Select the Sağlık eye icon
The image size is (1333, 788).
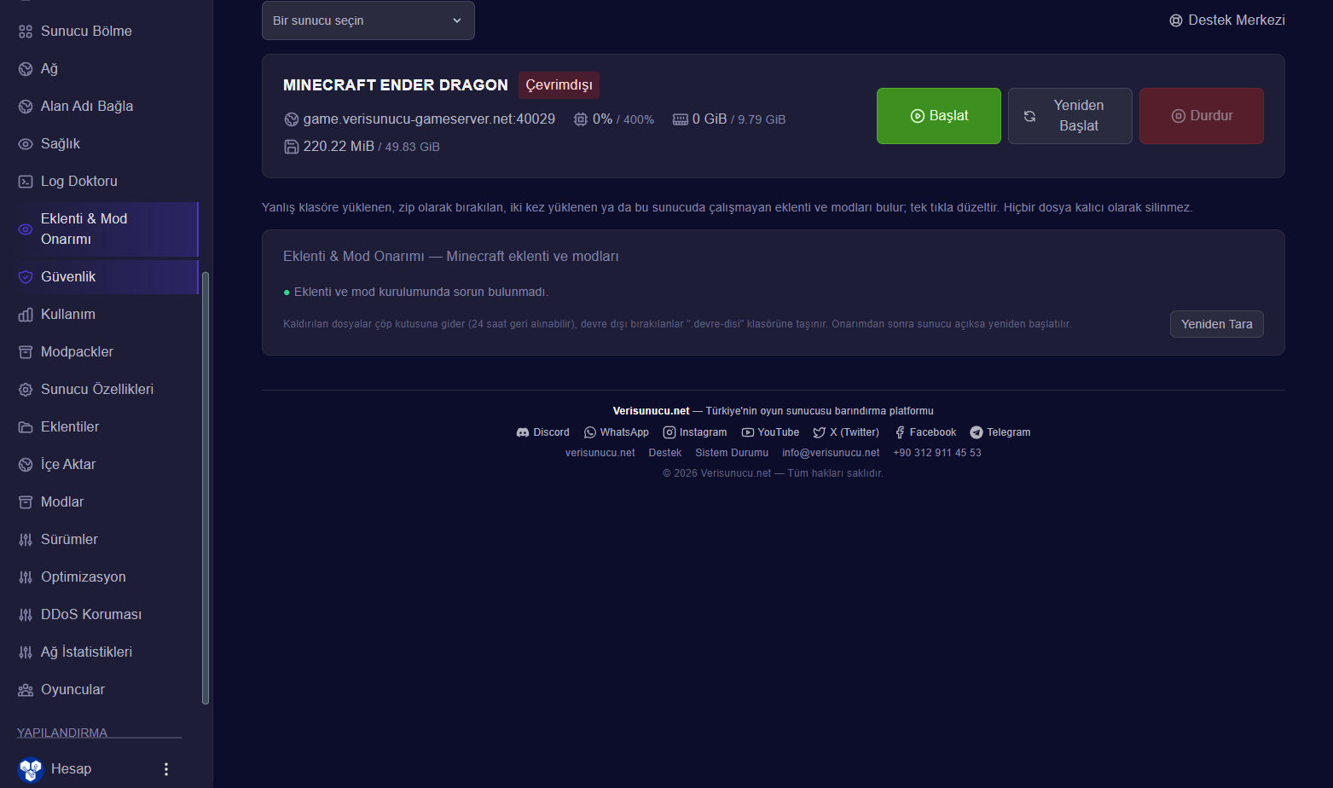26,144
